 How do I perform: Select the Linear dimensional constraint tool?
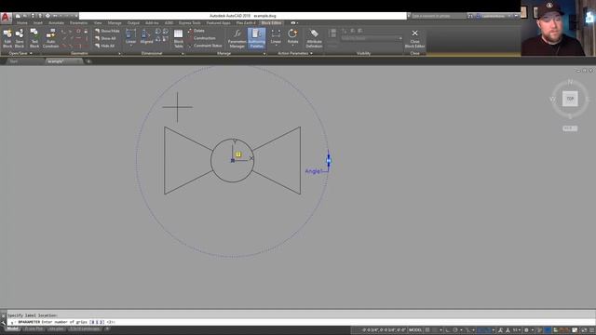130,36
